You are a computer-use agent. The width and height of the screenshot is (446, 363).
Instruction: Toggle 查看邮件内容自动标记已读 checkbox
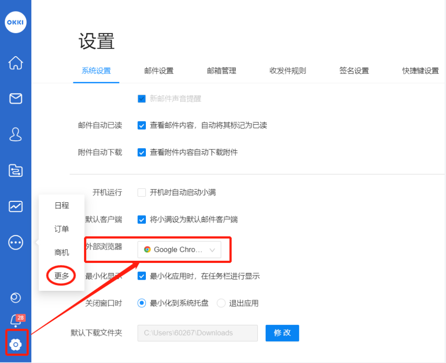coord(141,125)
